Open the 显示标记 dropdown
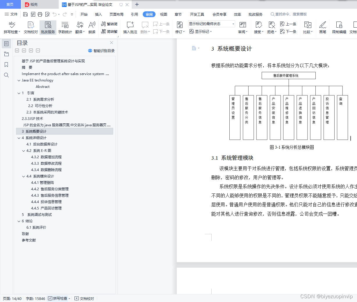 (x=201, y=31)
